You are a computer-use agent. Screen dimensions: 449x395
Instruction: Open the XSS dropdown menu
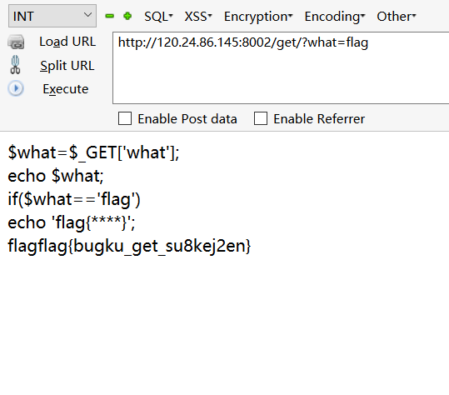click(x=198, y=17)
